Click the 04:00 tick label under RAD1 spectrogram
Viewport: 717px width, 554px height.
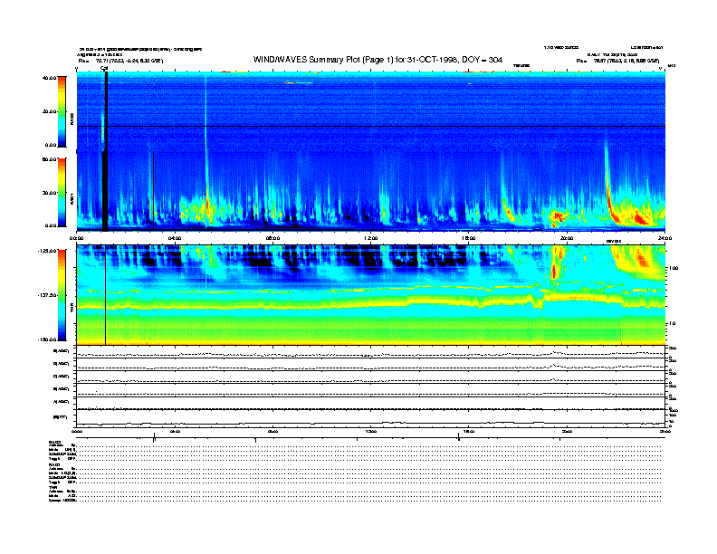coord(175,238)
